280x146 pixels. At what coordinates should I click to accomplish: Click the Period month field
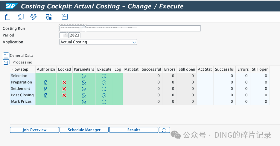pyautogui.click(x=64, y=35)
